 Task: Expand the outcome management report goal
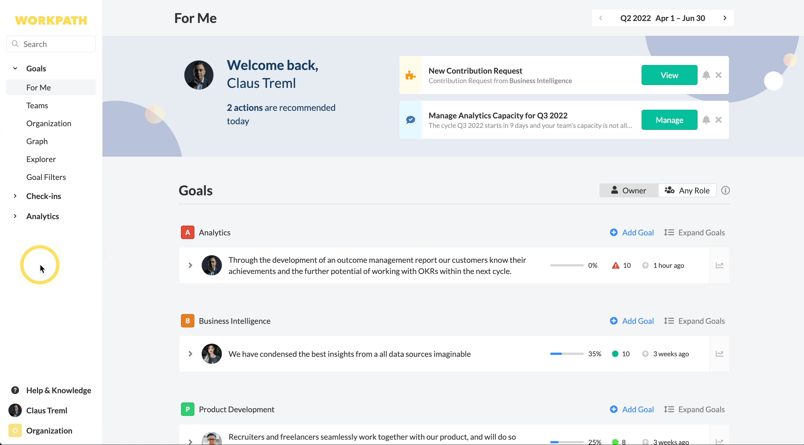(190, 265)
